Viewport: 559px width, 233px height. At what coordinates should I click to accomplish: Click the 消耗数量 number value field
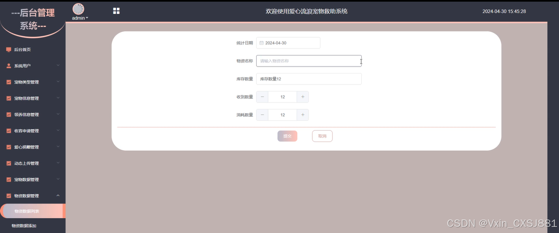[x=283, y=115]
